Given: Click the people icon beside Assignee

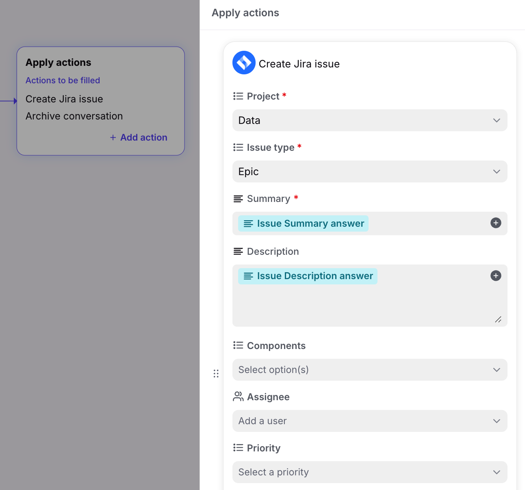Looking at the screenshot, I should (238, 397).
